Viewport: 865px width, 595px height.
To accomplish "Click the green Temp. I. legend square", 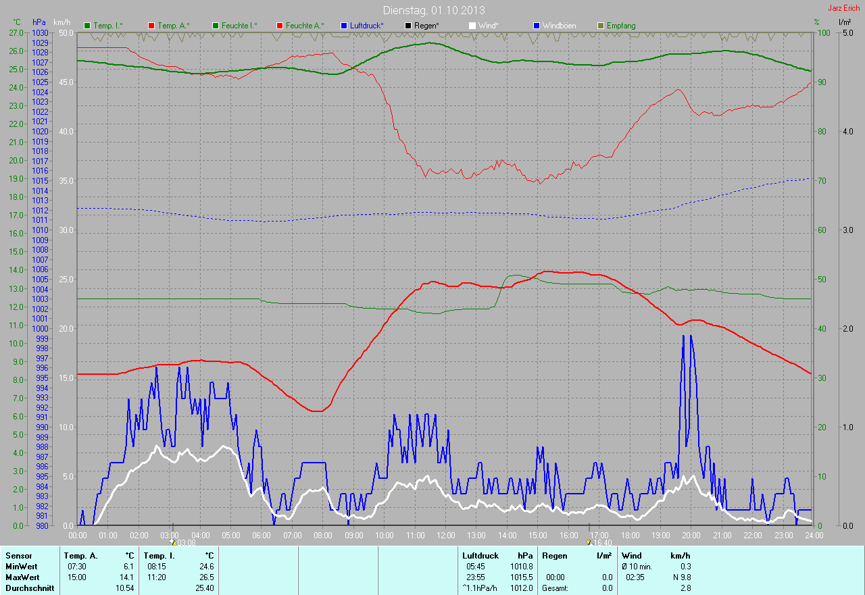I will [x=87, y=26].
